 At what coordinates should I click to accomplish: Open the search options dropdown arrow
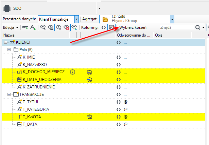point(204,28)
